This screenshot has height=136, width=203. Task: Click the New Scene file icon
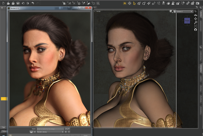click(x=3, y=3)
